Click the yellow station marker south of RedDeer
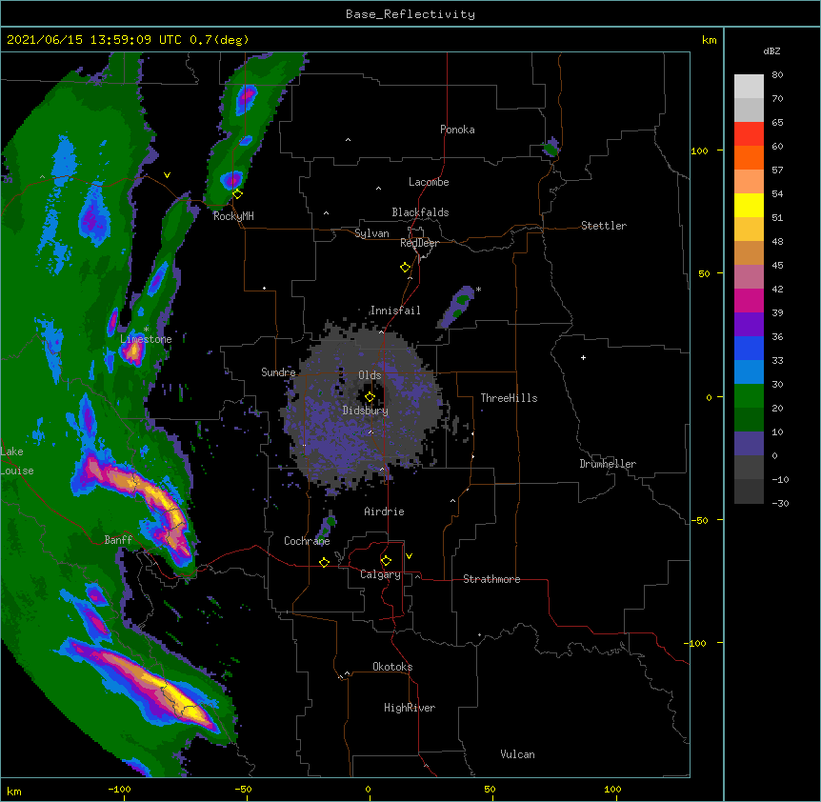 coord(405,268)
